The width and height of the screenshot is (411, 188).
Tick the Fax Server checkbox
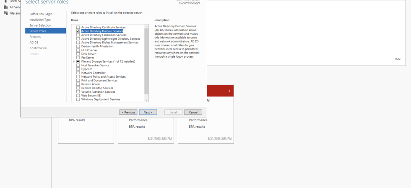click(78, 58)
